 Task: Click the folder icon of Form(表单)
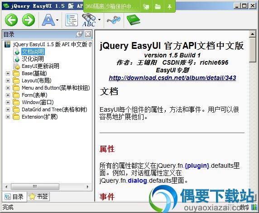tap(16, 95)
